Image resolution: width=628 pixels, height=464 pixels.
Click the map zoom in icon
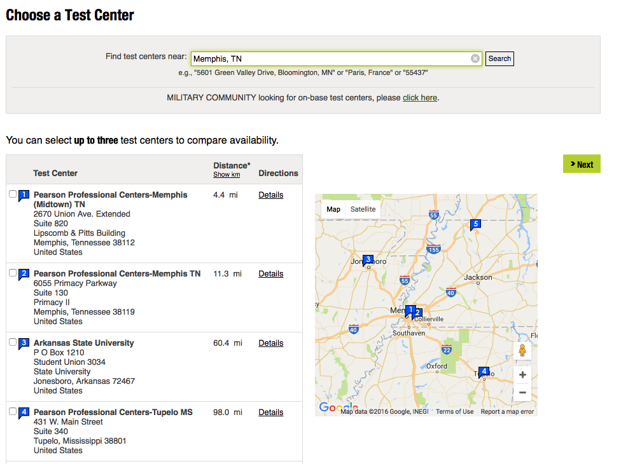click(x=522, y=374)
